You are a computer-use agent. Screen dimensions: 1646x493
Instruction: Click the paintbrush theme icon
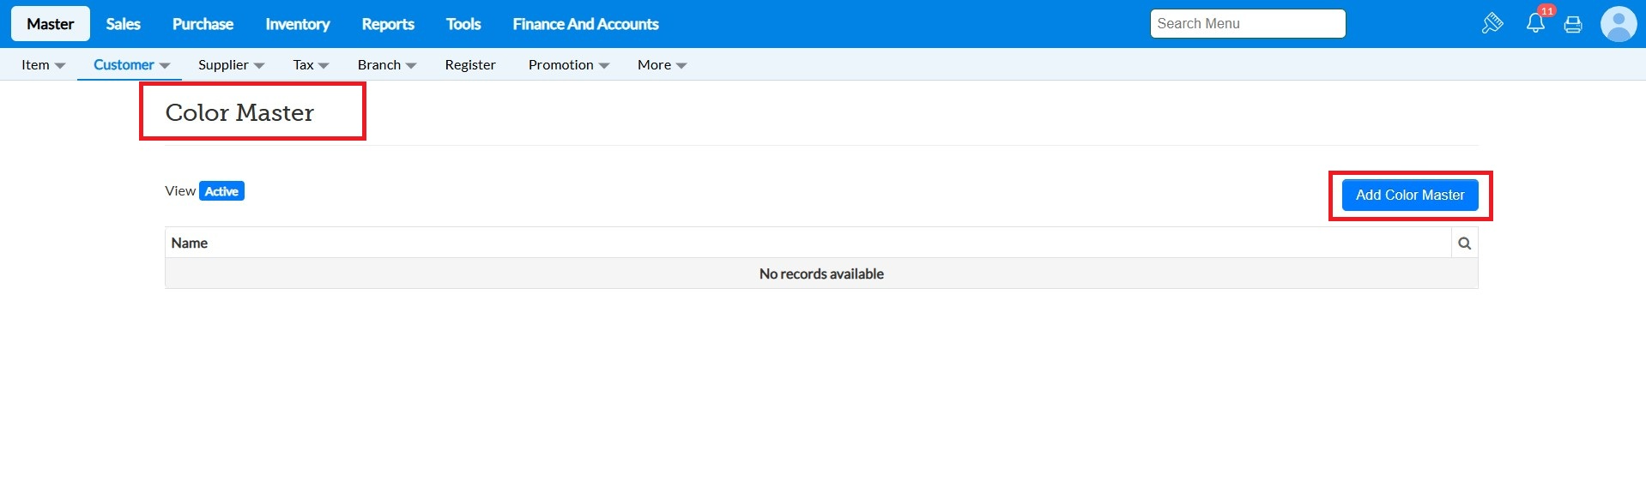point(1492,23)
